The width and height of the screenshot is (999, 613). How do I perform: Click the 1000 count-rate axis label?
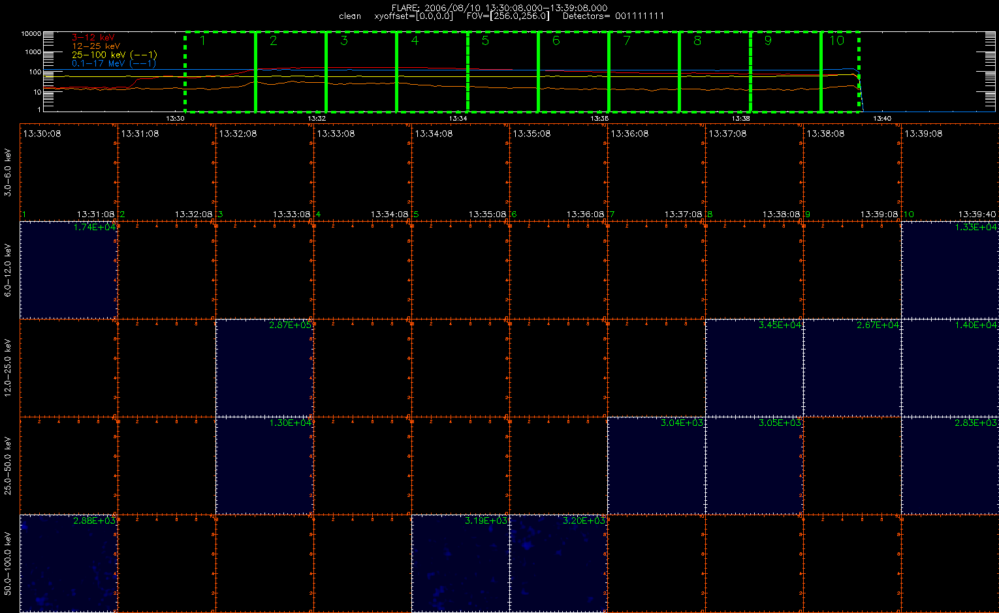(33, 52)
